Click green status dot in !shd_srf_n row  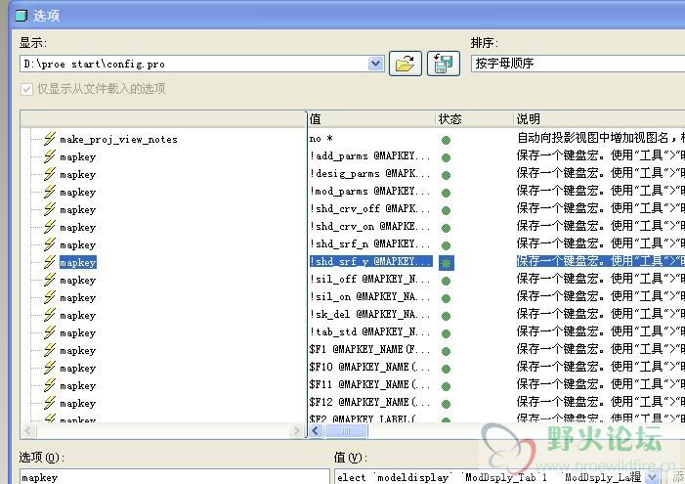pyautogui.click(x=446, y=245)
